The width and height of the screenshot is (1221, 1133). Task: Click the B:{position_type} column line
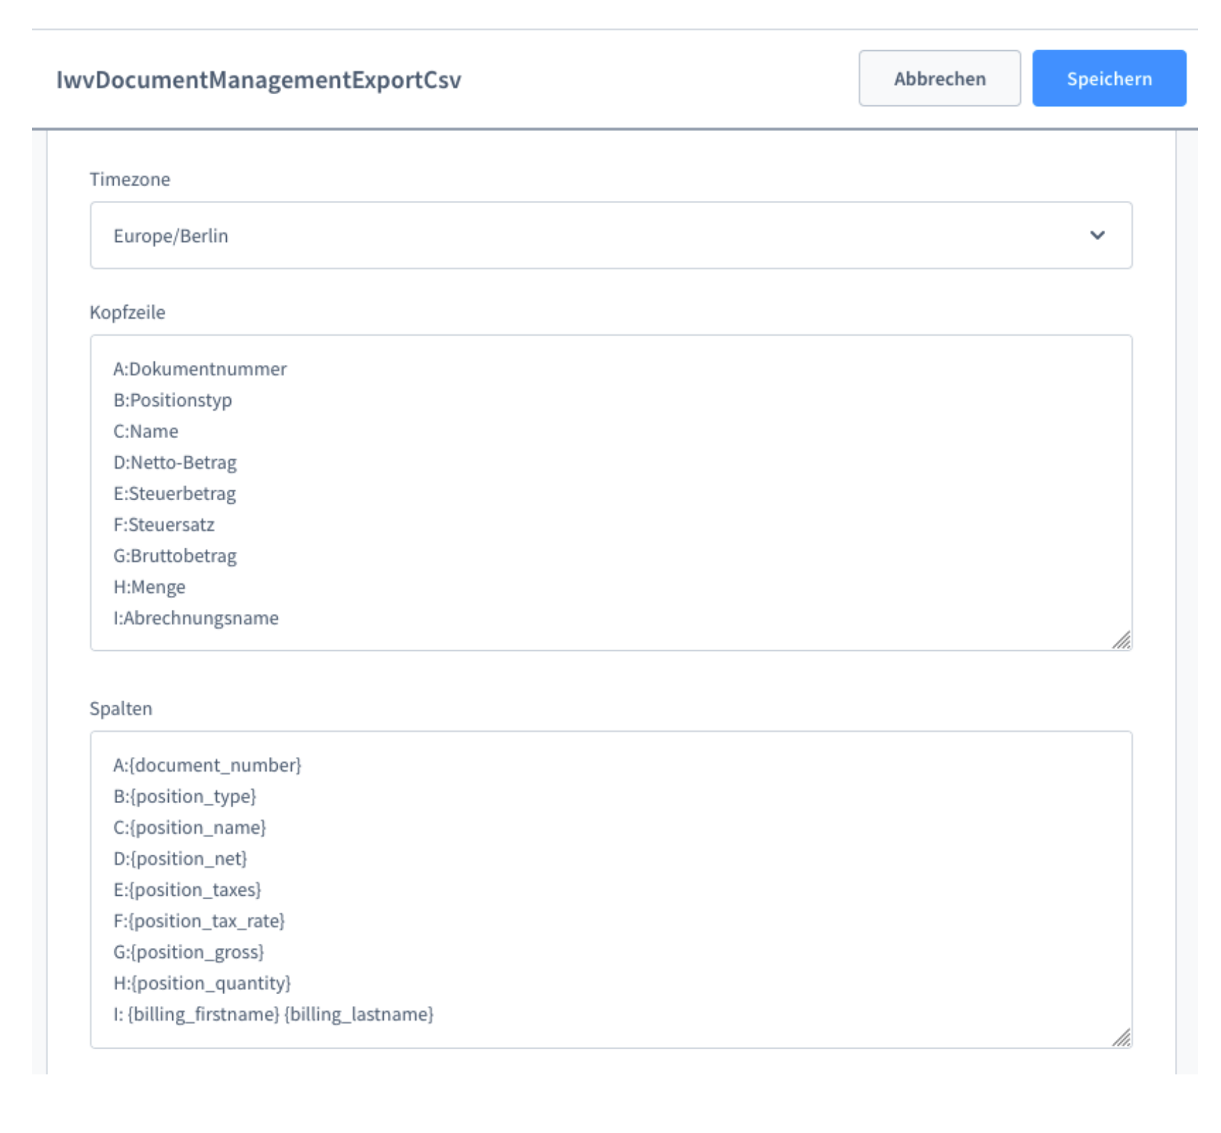(185, 797)
